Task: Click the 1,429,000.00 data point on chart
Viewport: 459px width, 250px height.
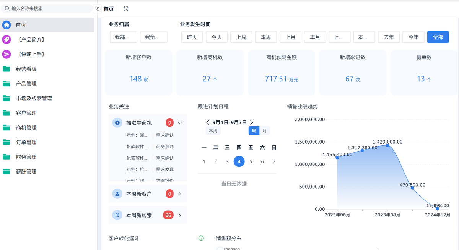Action: 387,145
